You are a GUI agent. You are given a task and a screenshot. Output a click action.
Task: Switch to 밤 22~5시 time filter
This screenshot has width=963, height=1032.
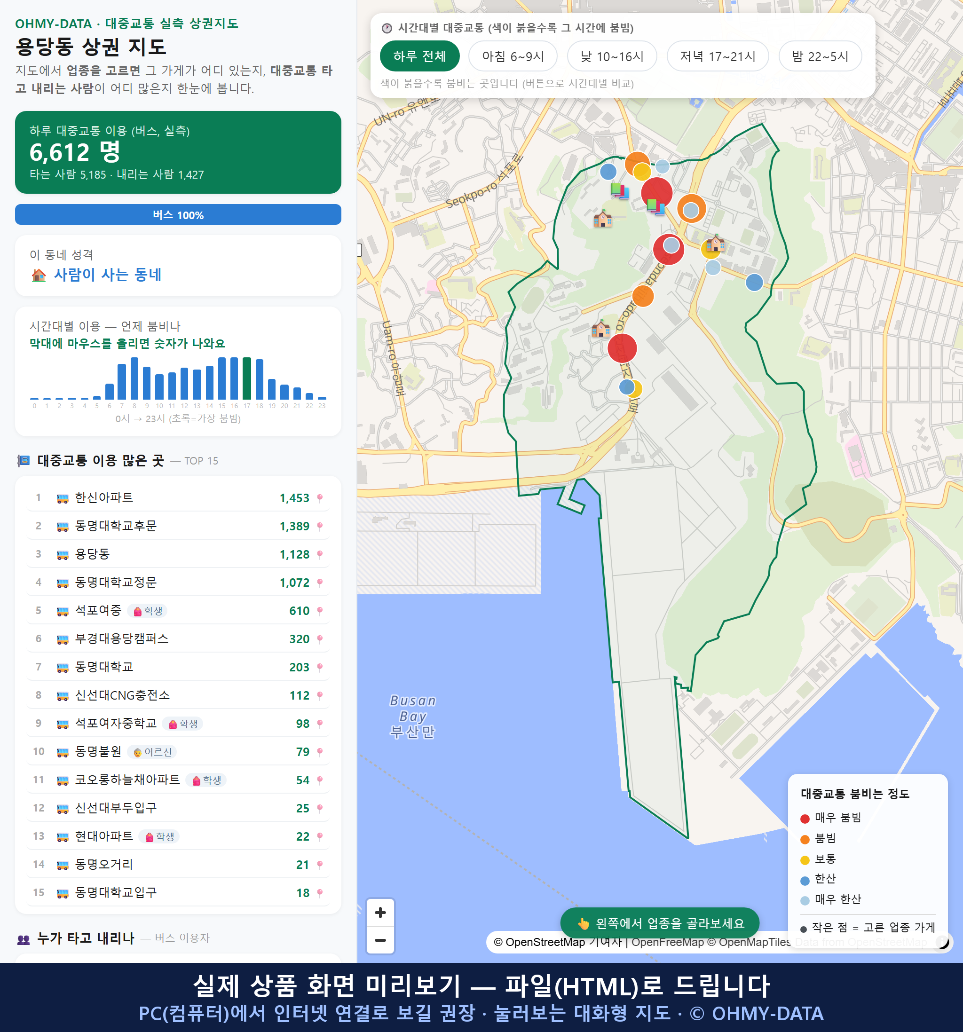[820, 56]
